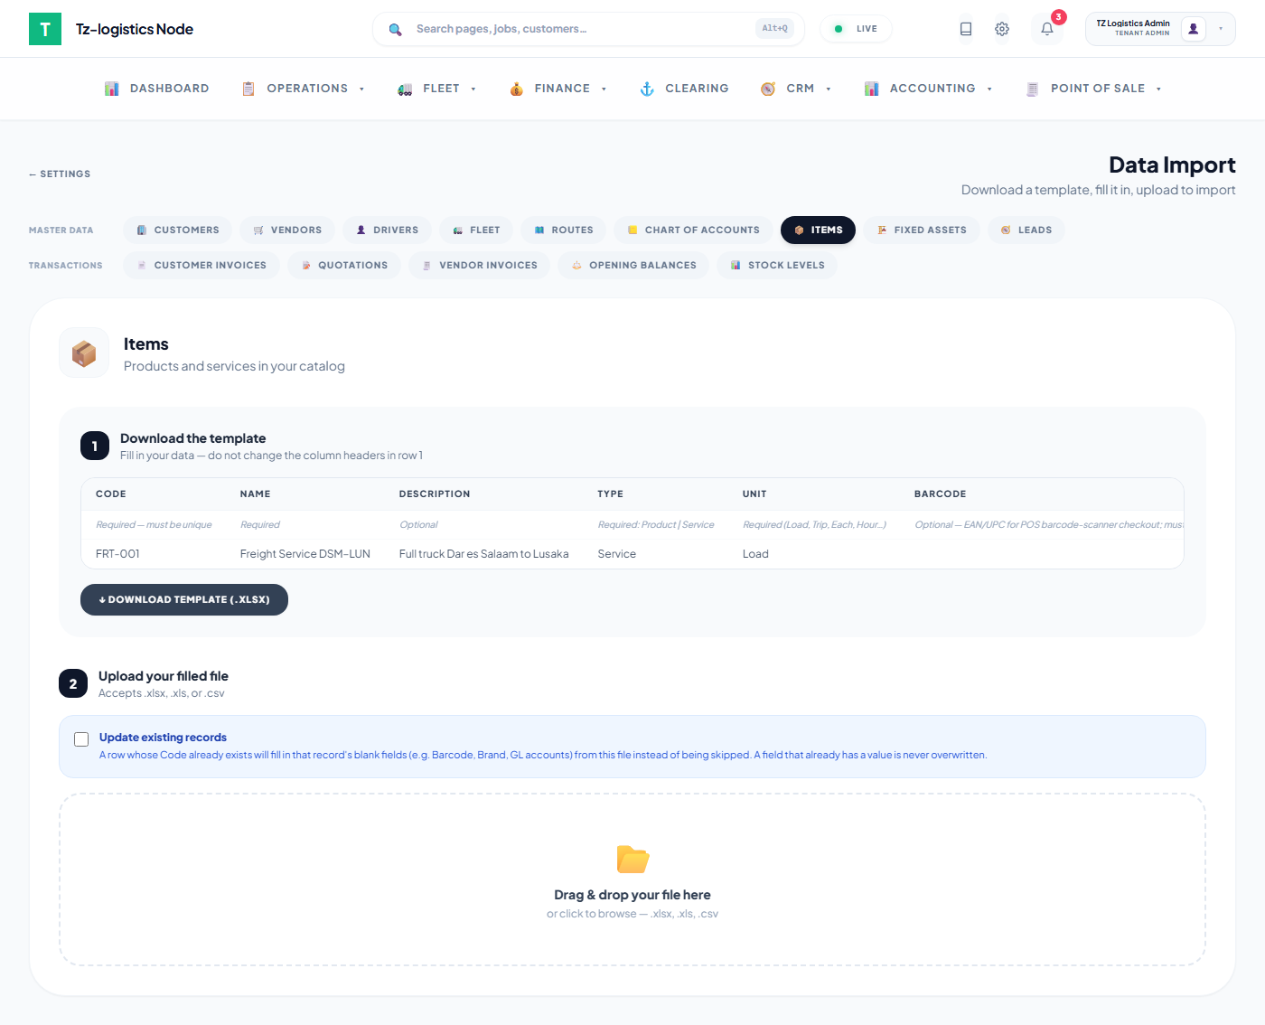Click the Items box icon in the card header
This screenshot has width=1265, height=1025.
coord(84,353)
